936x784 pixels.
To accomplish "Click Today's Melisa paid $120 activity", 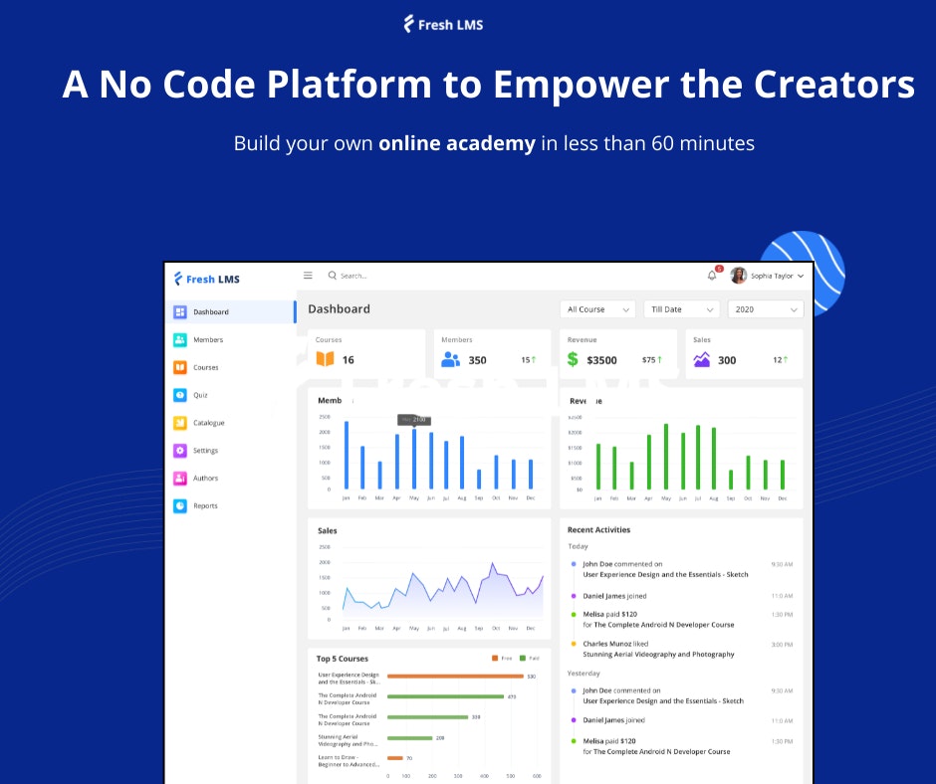I will [x=658, y=619].
